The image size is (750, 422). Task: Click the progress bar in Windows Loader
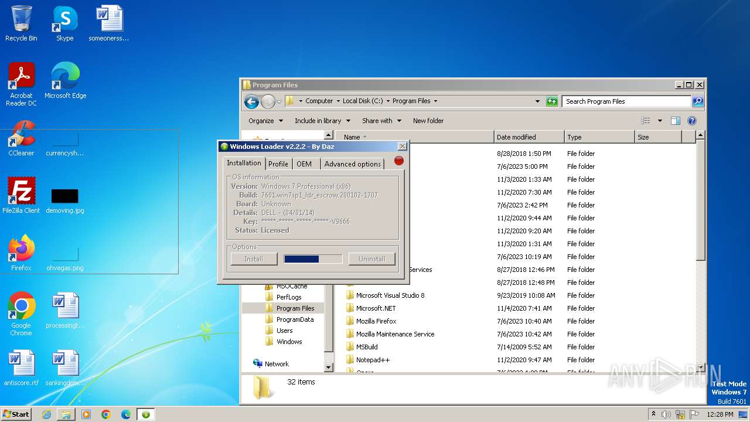pyautogui.click(x=313, y=259)
